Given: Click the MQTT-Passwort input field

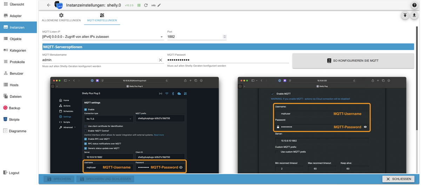Looking at the screenshot, I should [228, 60].
